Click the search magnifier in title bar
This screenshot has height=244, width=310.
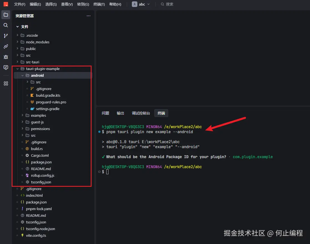(162, 4)
